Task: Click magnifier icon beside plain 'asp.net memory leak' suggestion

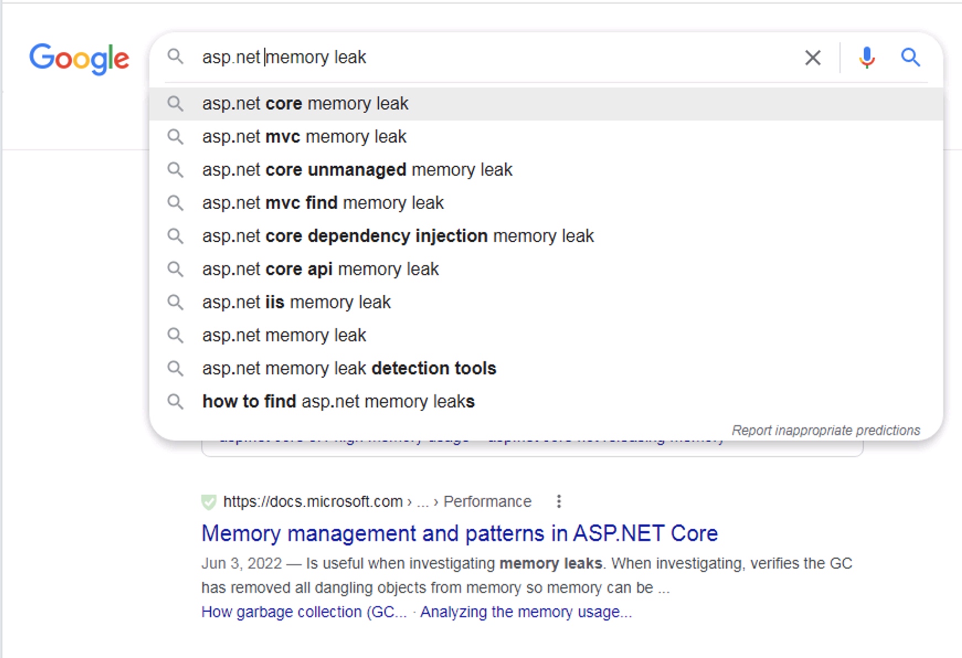Action: click(x=176, y=335)
